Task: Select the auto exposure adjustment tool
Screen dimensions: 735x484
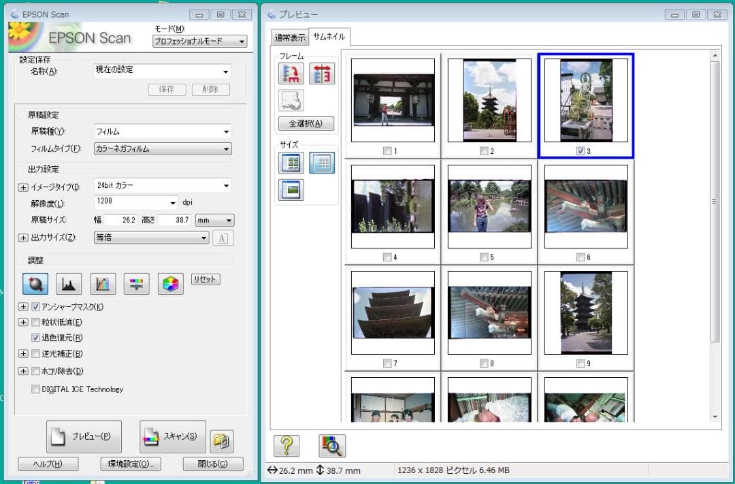Action: pyautogui.click(x=35, y=283)
